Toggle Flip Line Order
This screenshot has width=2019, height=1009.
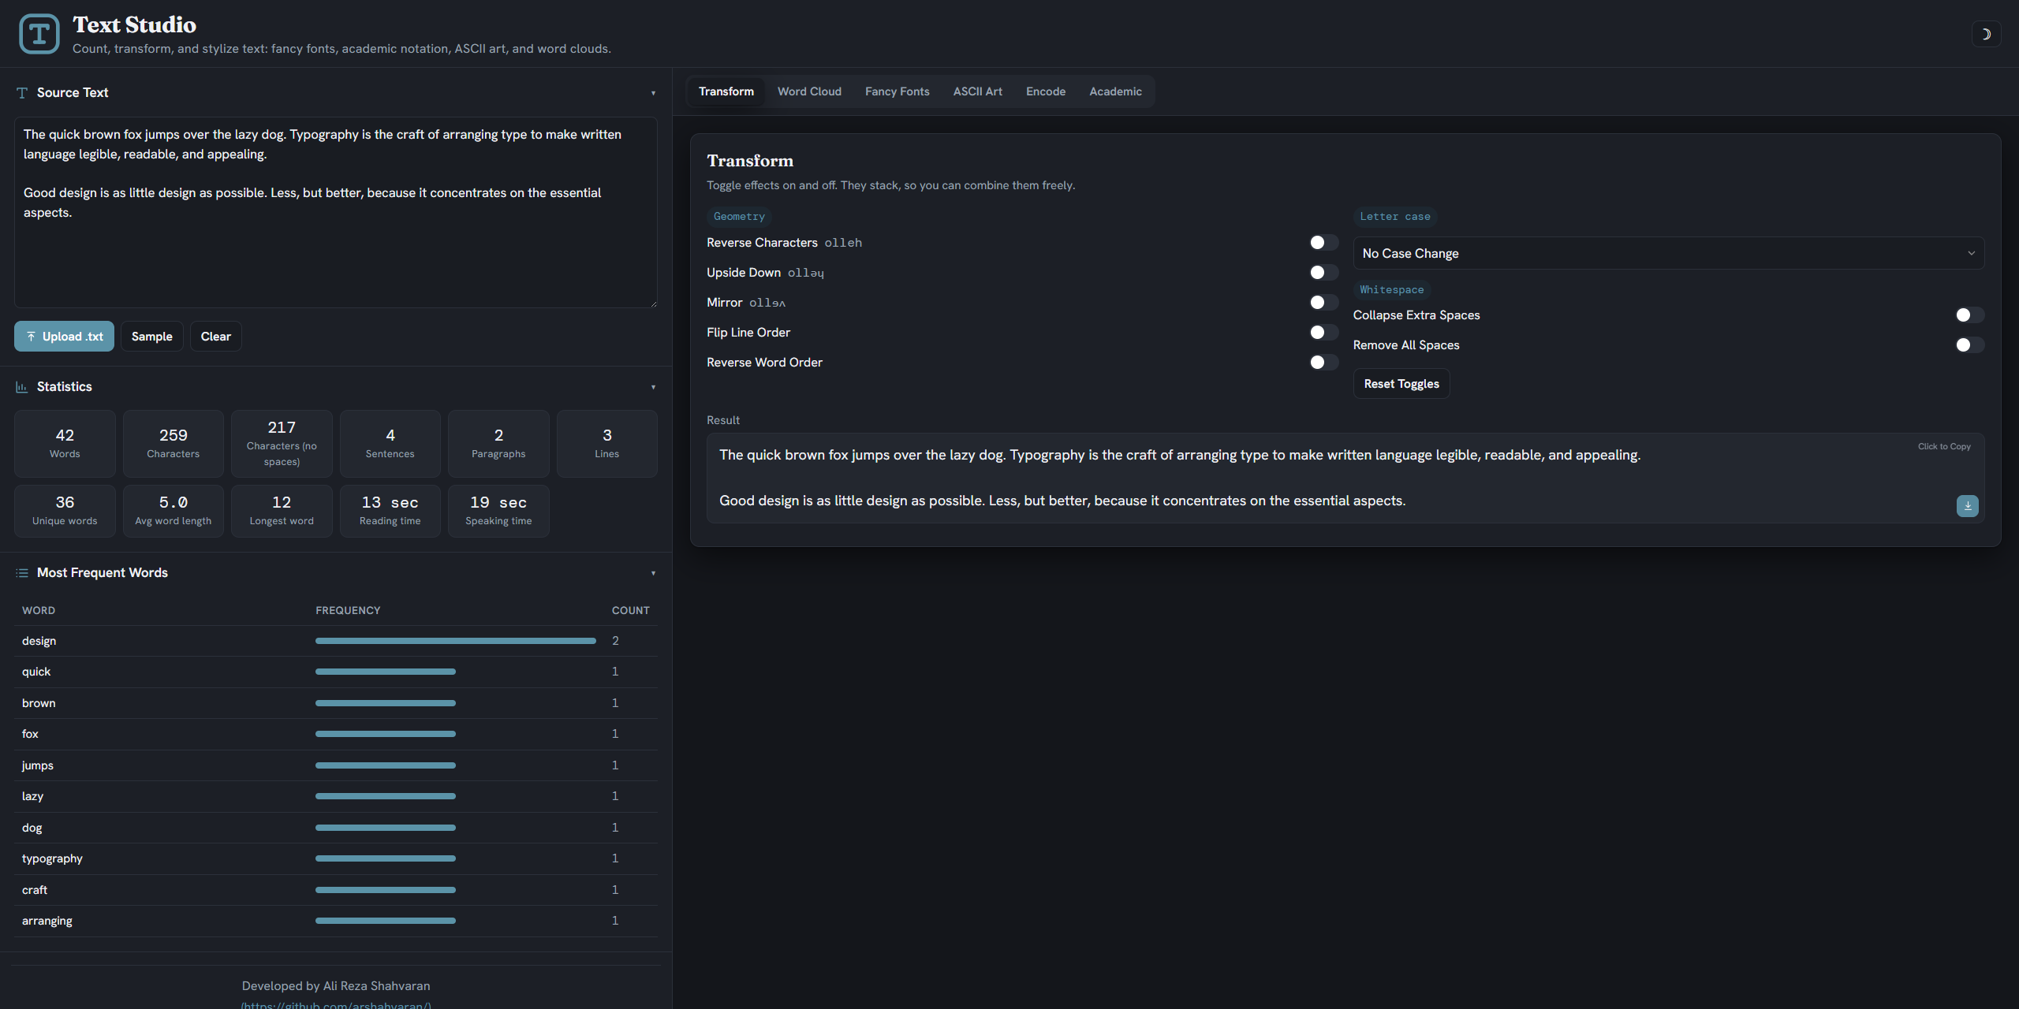point(1323,333)
